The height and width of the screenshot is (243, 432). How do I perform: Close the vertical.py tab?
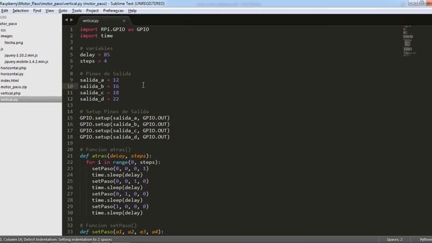[124, 21]
